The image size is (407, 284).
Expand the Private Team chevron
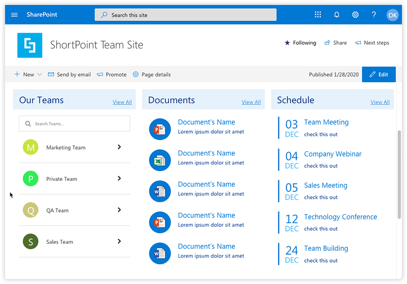[x=119, y=178]
